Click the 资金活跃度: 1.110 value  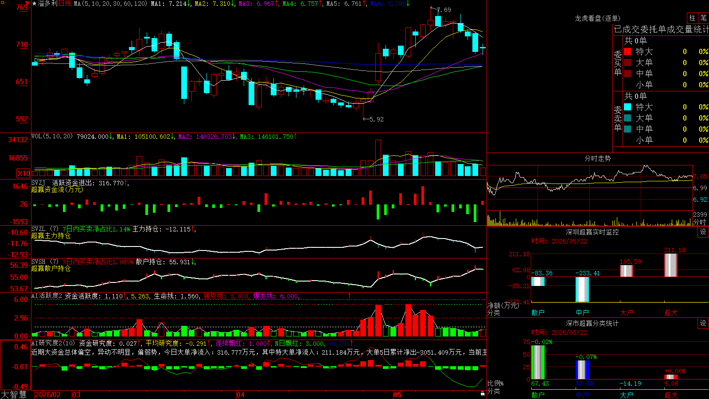94,296
